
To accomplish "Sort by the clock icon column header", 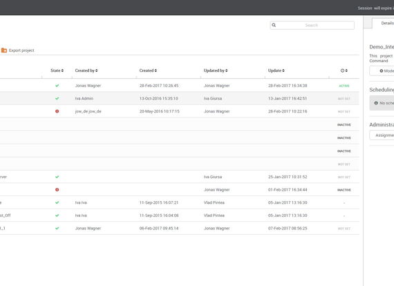I will (x=344, y=70).
